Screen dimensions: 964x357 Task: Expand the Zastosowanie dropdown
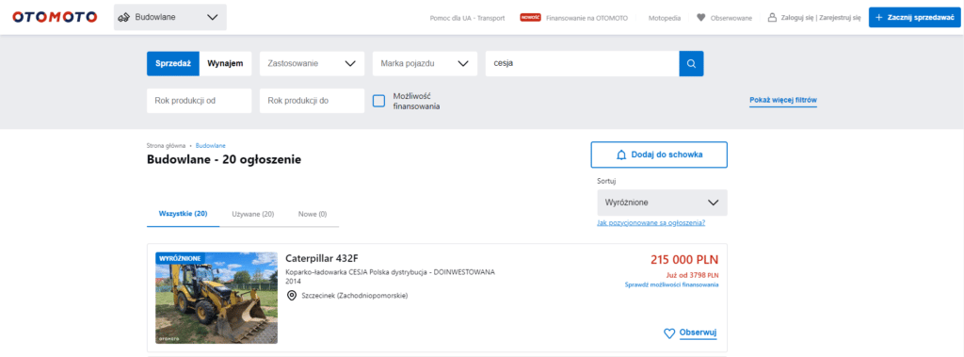pos(313,63)
